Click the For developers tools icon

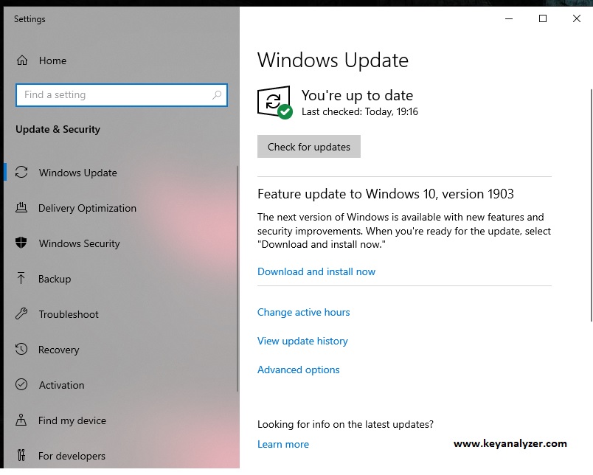21,455
